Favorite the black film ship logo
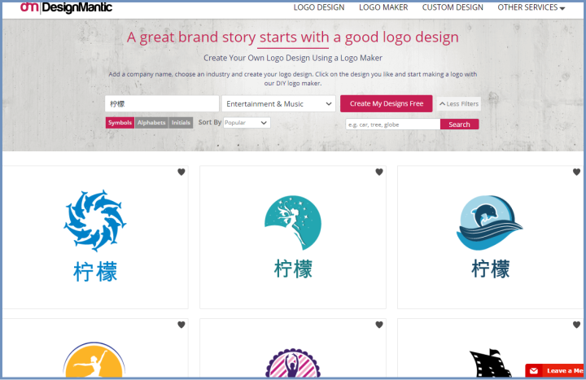 [576, 325]
